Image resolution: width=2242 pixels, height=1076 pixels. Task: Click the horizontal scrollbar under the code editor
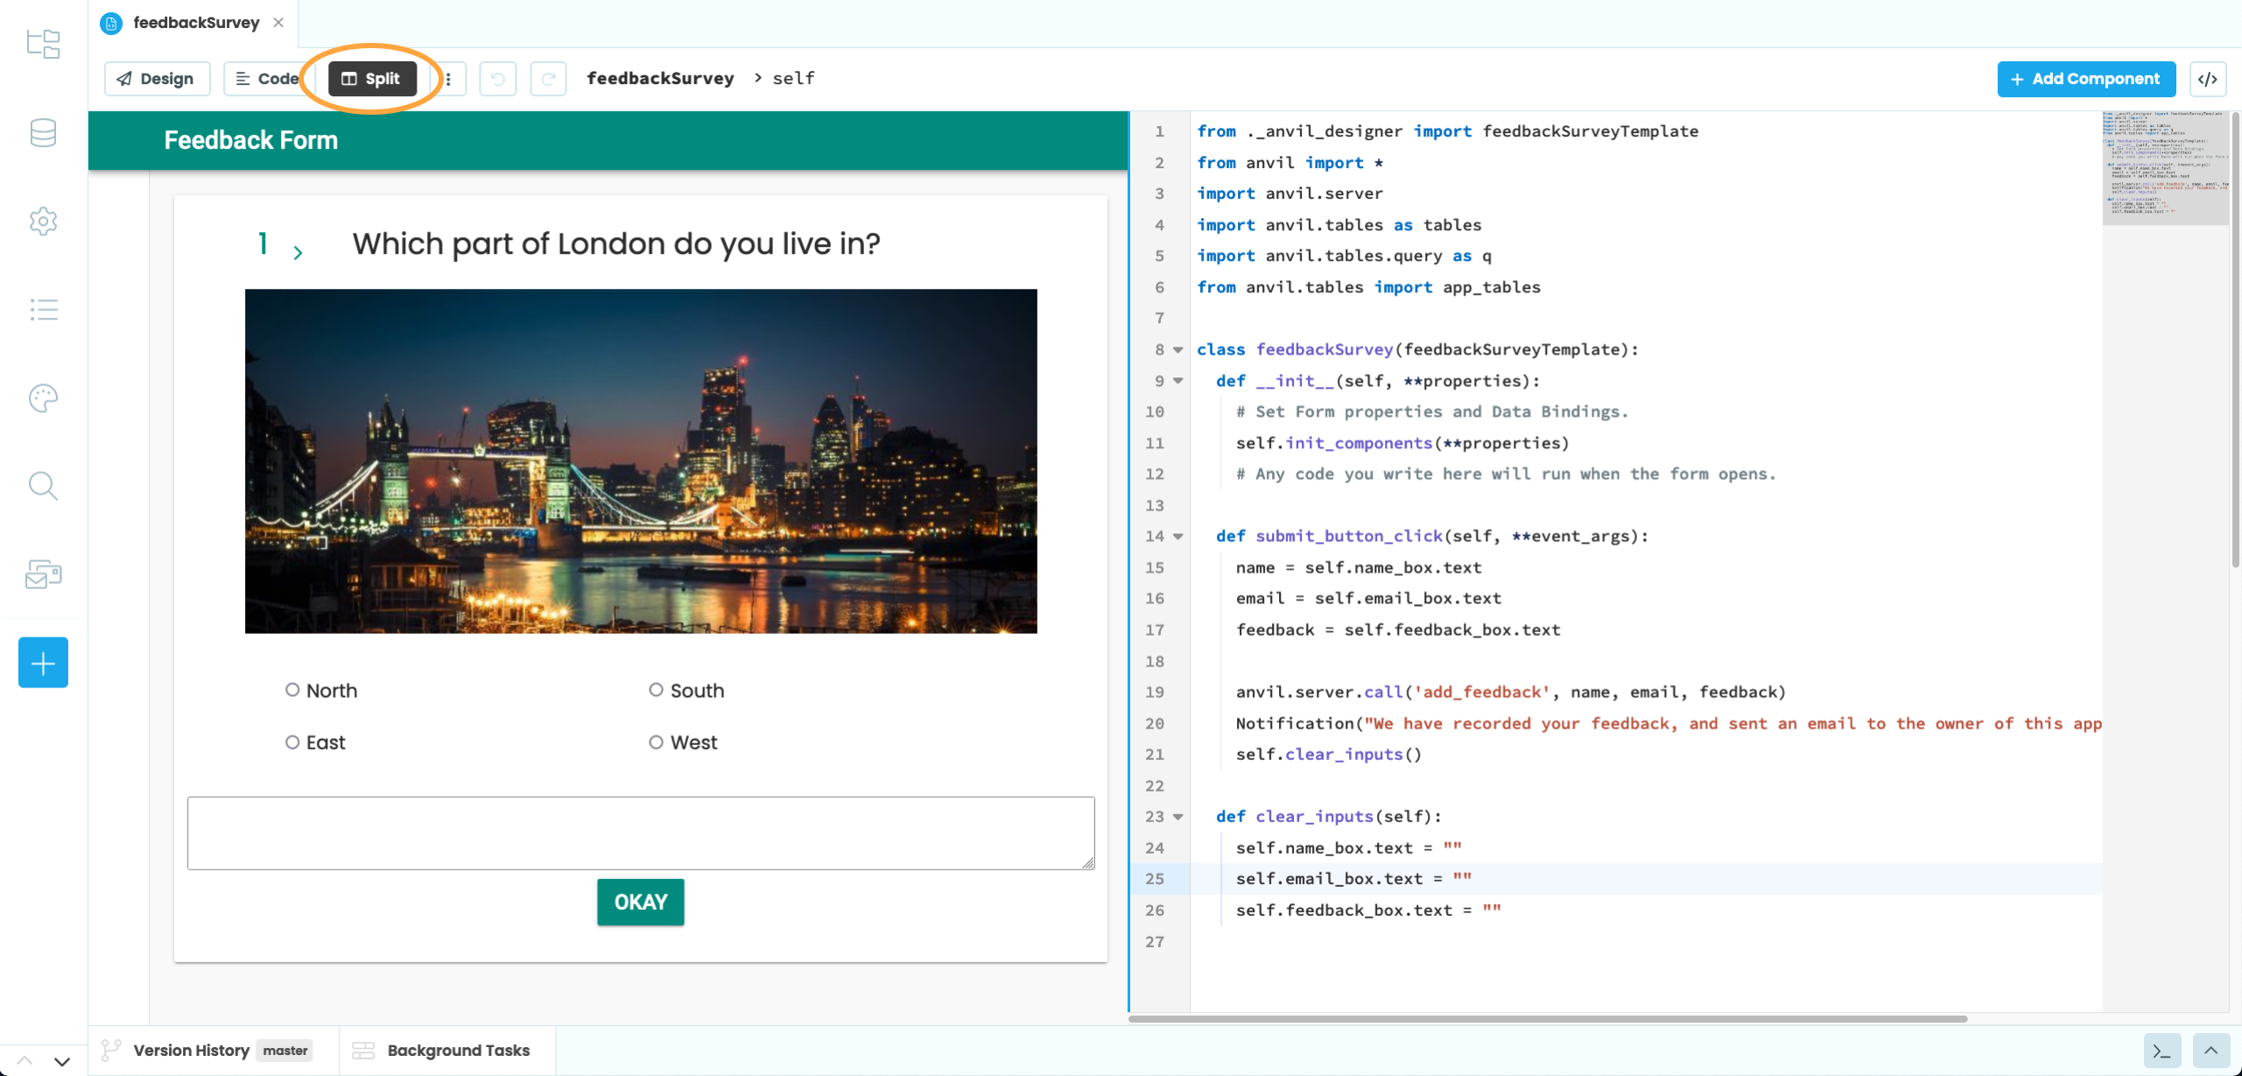pyautogui.click(x=1547, y=1019)
